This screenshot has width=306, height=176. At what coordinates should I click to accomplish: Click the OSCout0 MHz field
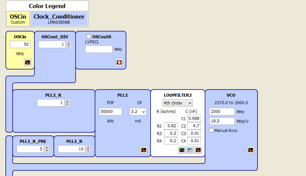coord(99,49)
